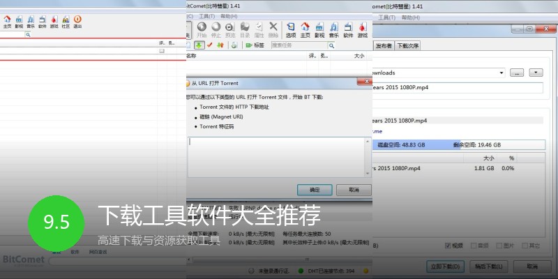Expand the Downloads save-path dropdown
The height and width of the screenshot is (279, 558).
(502, 73)
